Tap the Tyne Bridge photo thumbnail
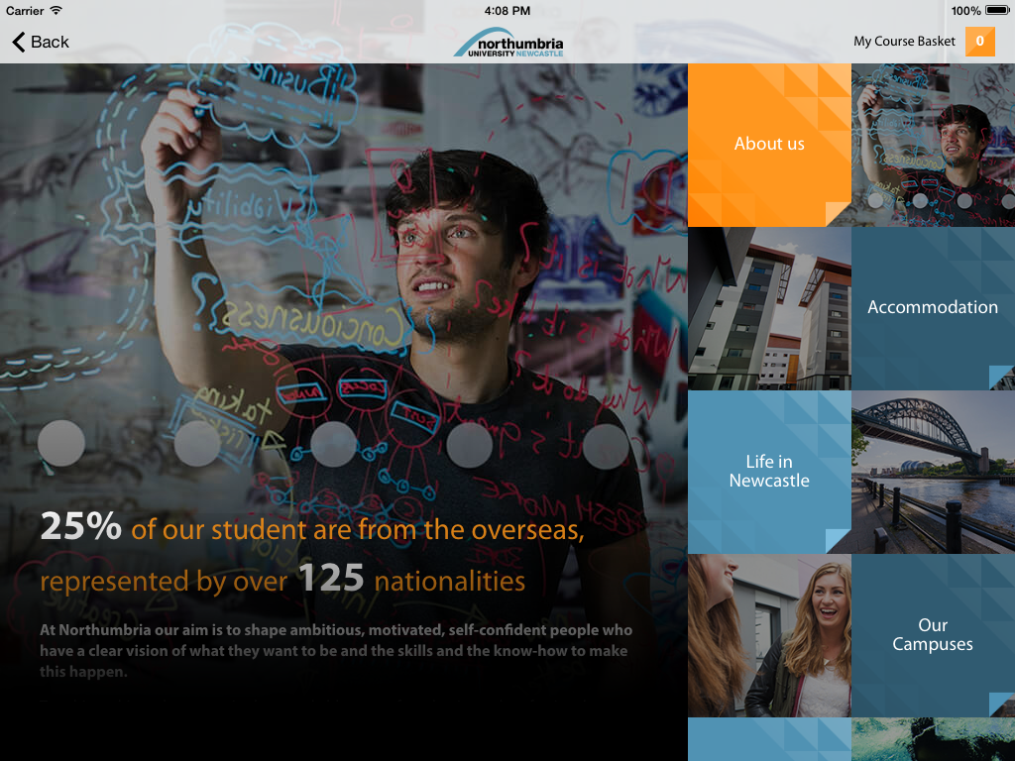Viewport: 1015px width, 761px height. (933, 472)
